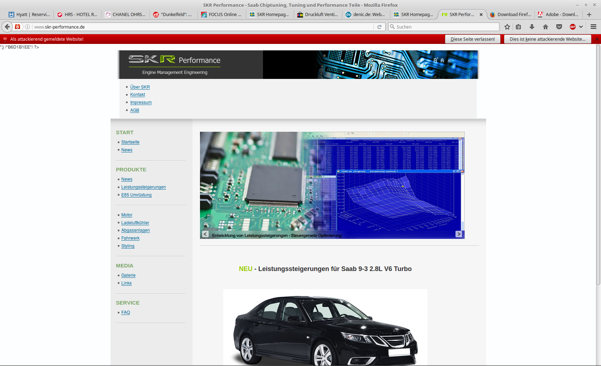The height and width of the screenshot is (366, 601).
Task: Show the previous slideshow image arrow
Action: pos(205,234)
